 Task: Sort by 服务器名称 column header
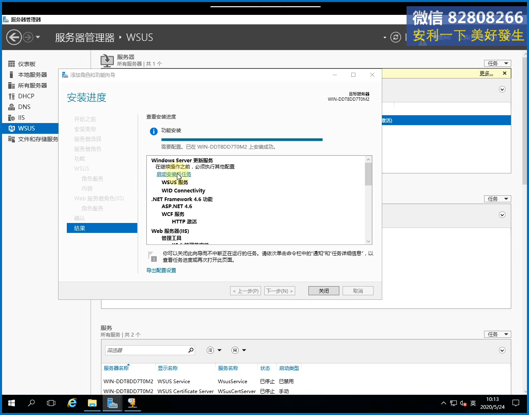[116, 368]
